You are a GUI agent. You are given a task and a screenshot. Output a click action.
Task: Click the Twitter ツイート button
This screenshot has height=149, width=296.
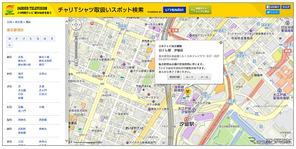(273, 12)
